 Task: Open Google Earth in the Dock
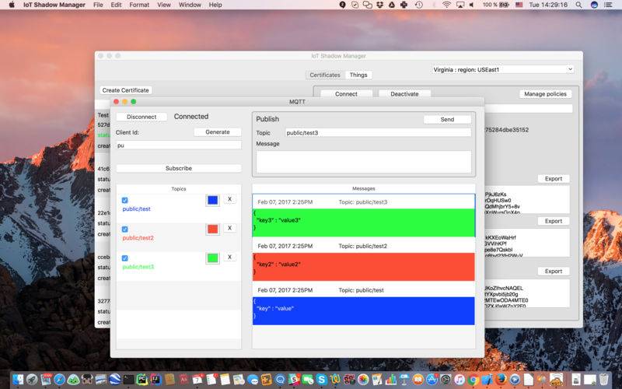[114, 380]
